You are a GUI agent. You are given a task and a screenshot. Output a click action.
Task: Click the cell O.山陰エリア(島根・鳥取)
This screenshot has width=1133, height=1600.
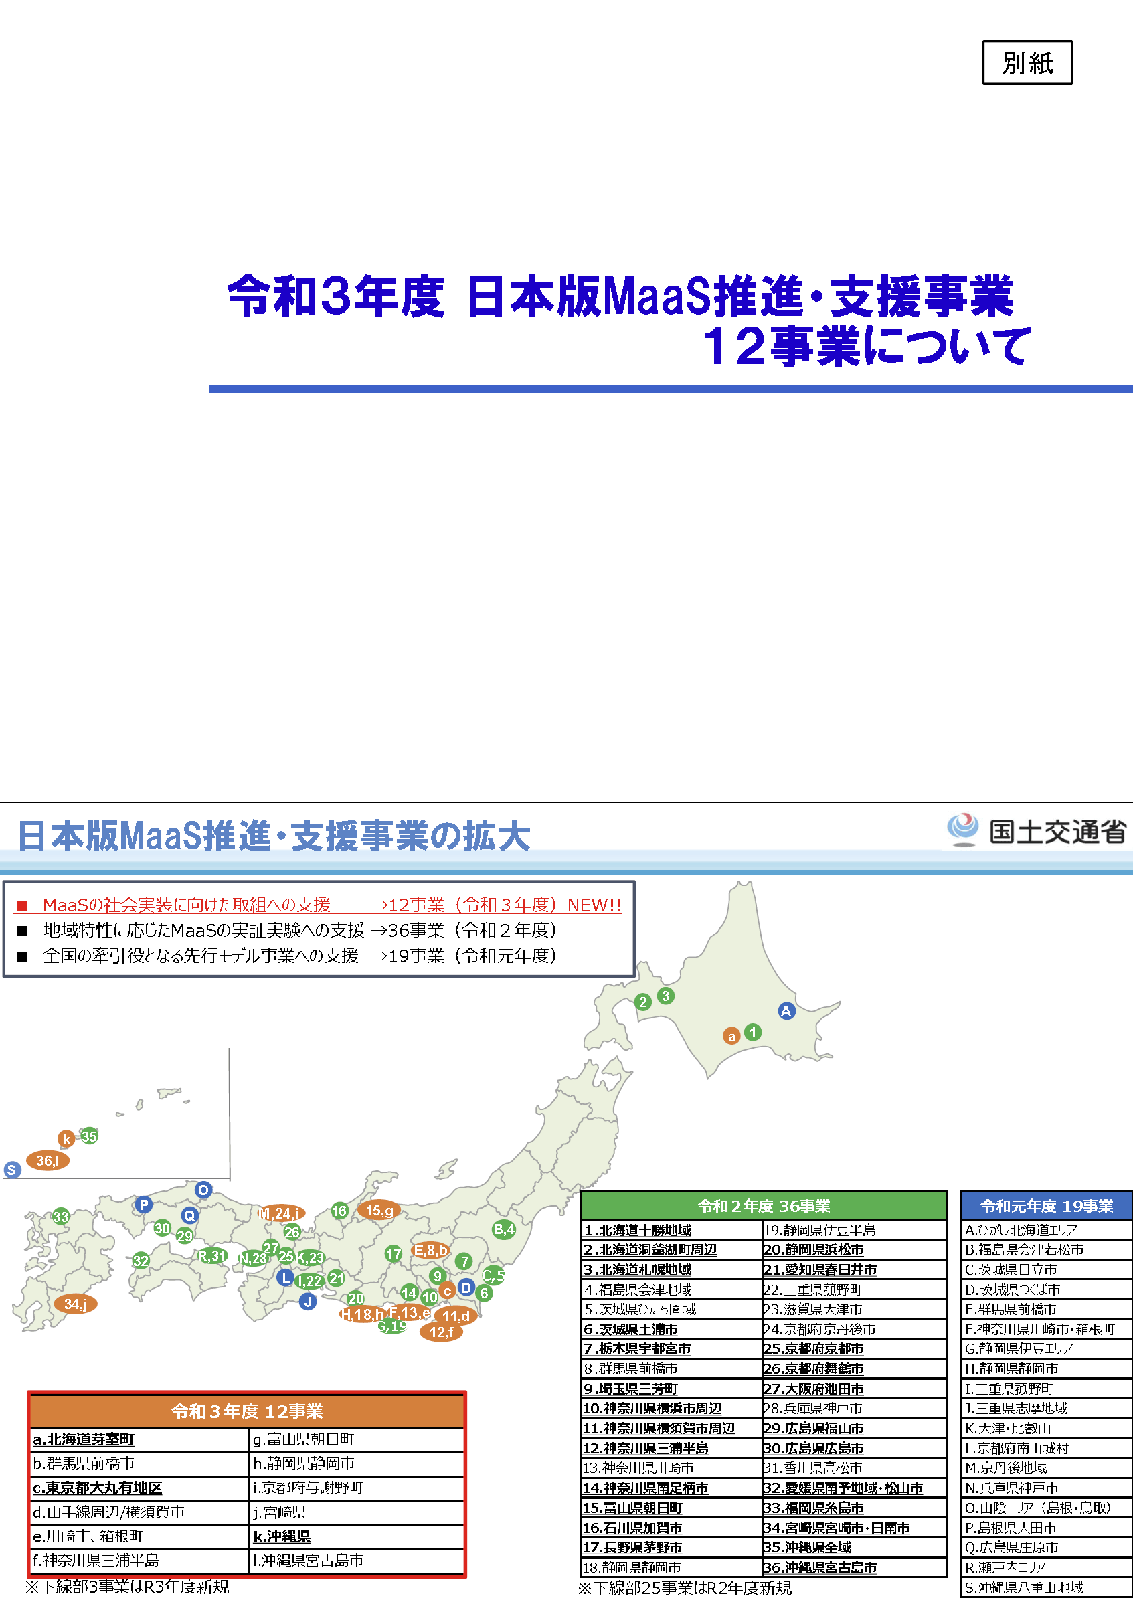[1047, 1508]
